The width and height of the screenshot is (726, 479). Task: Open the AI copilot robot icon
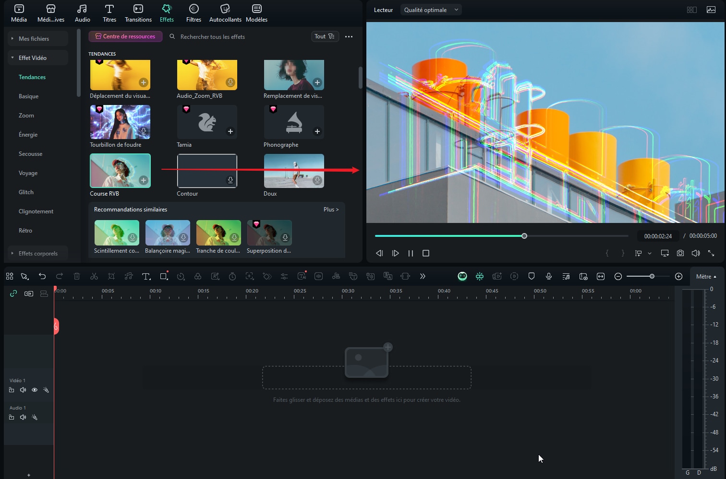(462, 276)
